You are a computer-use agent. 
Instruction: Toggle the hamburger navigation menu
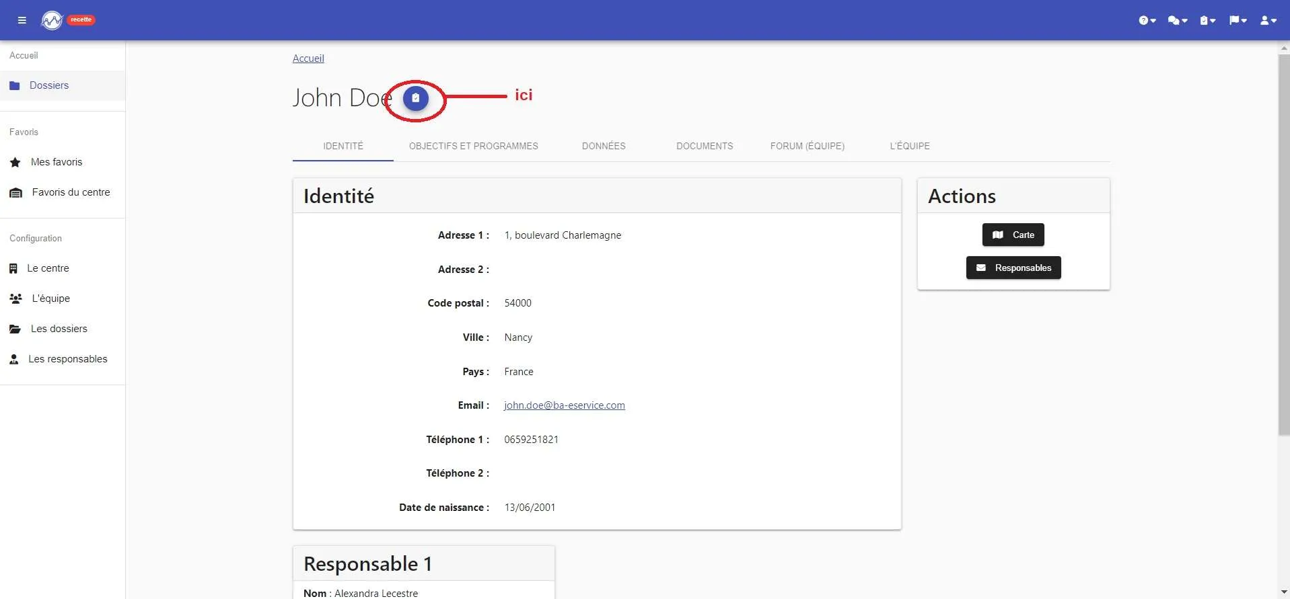(22, 20)
